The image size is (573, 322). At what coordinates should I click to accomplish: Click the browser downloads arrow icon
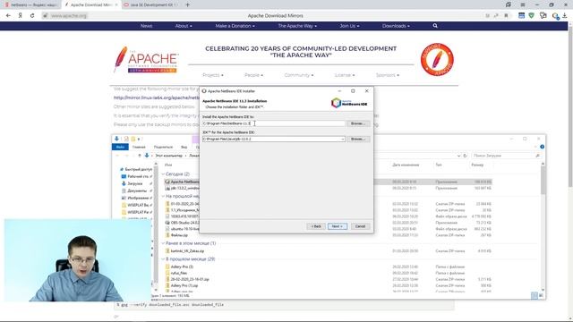click(x=565, y=16)
